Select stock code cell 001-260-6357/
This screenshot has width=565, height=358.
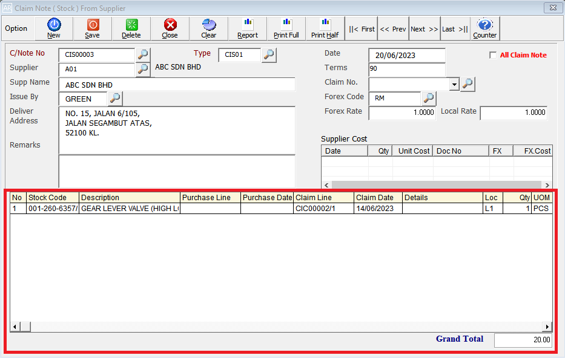click(53, 208)
